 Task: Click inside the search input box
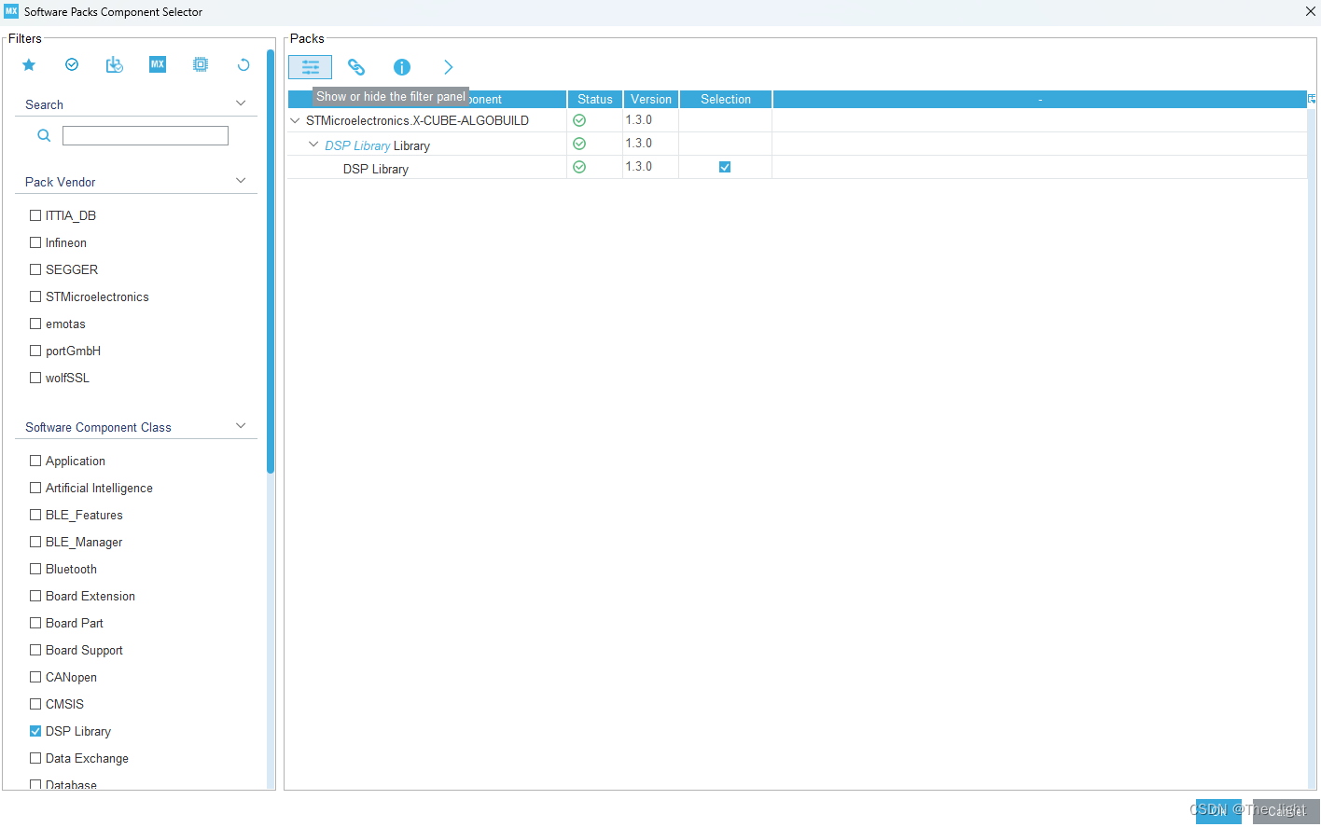pos(145,135)
